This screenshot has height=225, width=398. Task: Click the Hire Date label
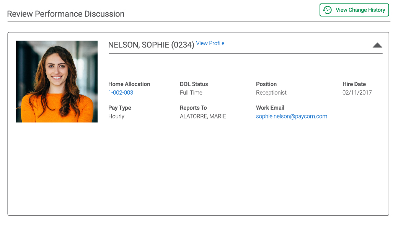354,84
